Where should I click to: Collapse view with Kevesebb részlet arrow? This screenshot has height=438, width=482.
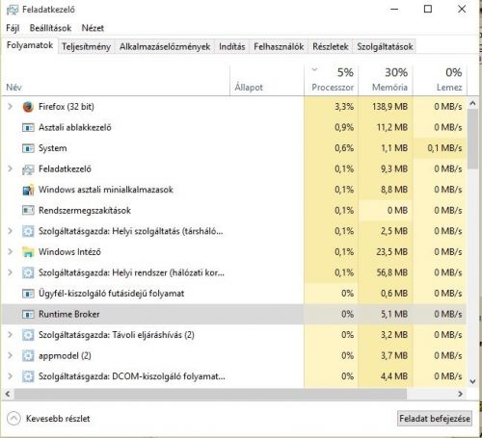coord(13,419)
